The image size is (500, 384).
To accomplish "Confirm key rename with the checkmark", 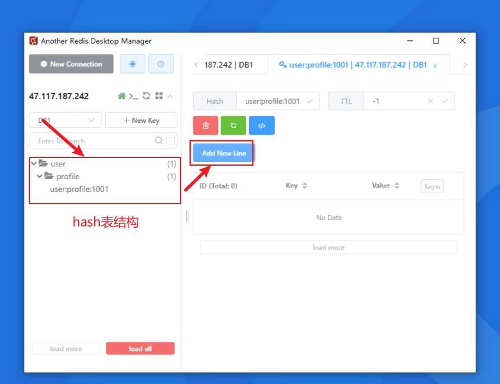I will point(309,101).
